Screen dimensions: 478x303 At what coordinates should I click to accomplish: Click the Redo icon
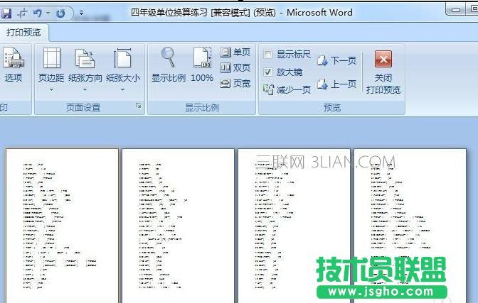pyautogui.click(x=60, y=13)
